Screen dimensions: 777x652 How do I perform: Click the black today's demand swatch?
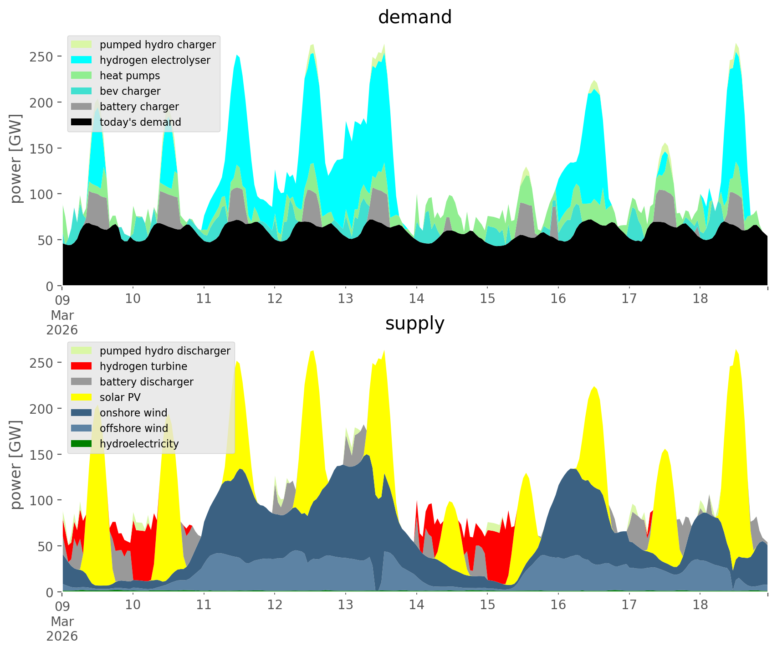pyautogui.click(x=82, y=122)
